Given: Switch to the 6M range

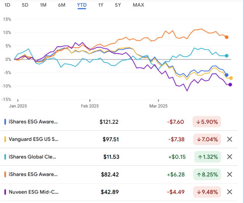Looking at the screenshot, I should pyautogui.click(x=62, y=5).
